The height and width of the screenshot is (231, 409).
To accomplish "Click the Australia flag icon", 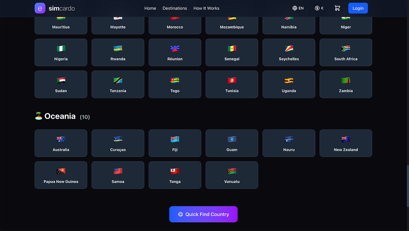I will [61, 139].
